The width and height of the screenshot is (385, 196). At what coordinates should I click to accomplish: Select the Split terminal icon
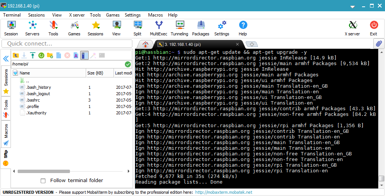[138, 29]
